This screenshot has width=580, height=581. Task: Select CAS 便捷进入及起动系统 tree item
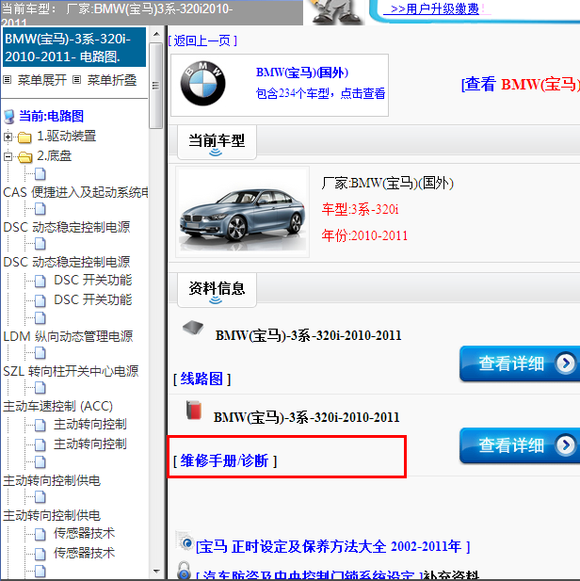(x=75, y=192)
